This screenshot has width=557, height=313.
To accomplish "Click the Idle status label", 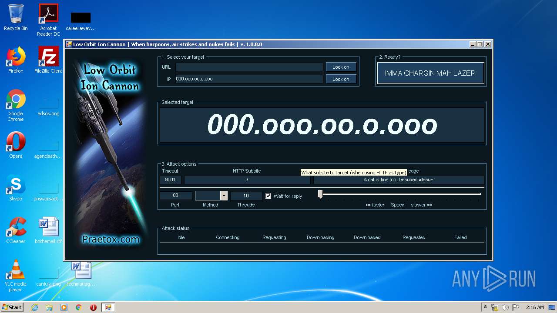I will tap(181, 237).
